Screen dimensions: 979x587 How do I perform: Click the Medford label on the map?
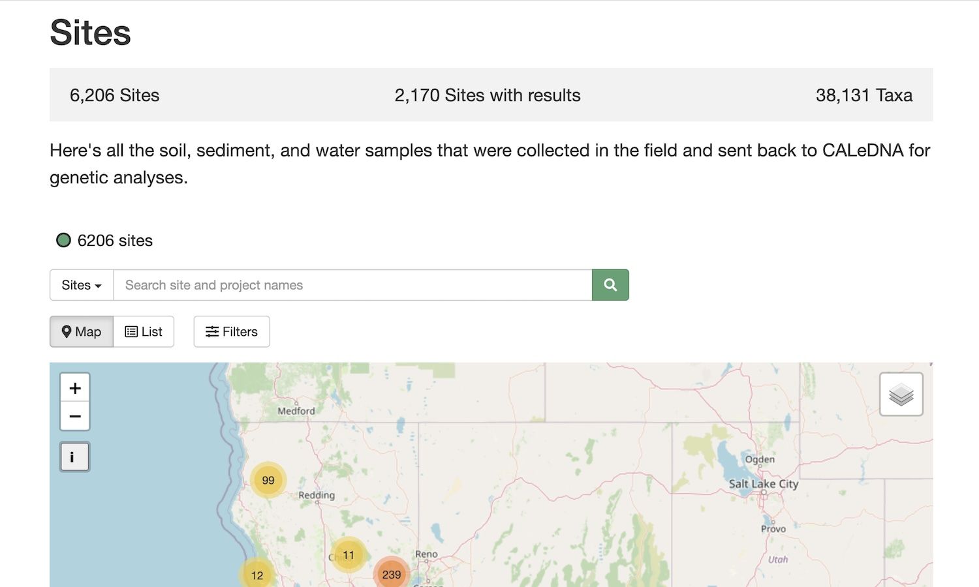coord(296,411)
